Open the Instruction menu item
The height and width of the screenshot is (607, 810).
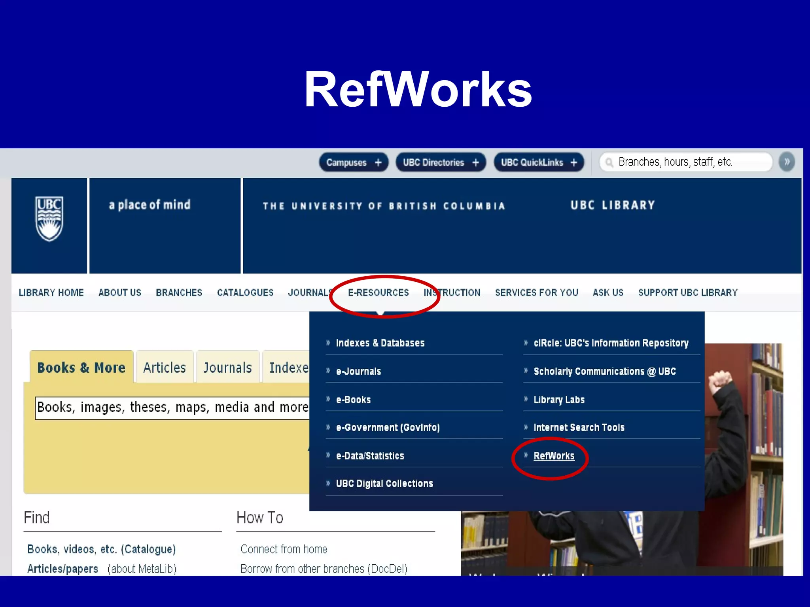(452, 293)
